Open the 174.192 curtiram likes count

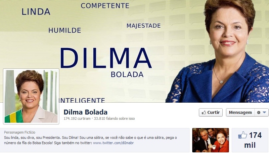coord(77,118)
